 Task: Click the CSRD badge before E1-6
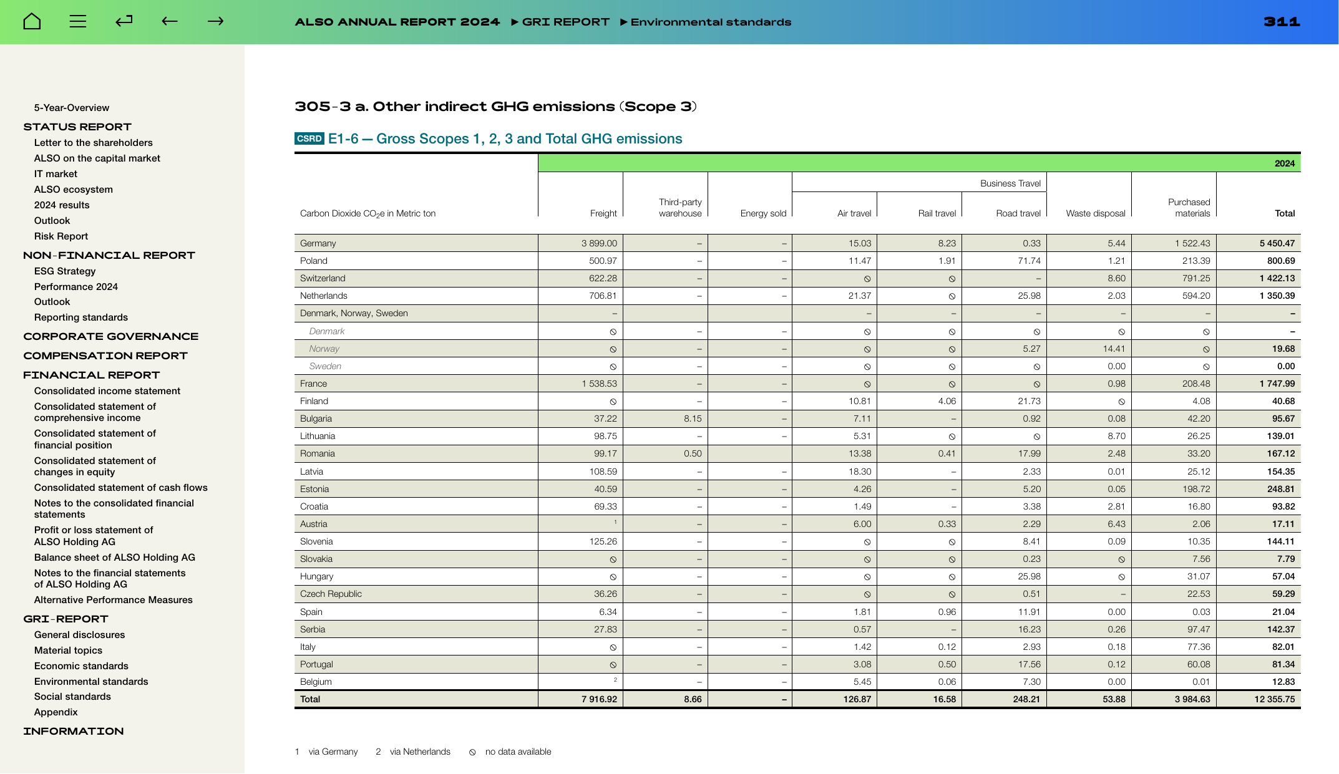309,138
